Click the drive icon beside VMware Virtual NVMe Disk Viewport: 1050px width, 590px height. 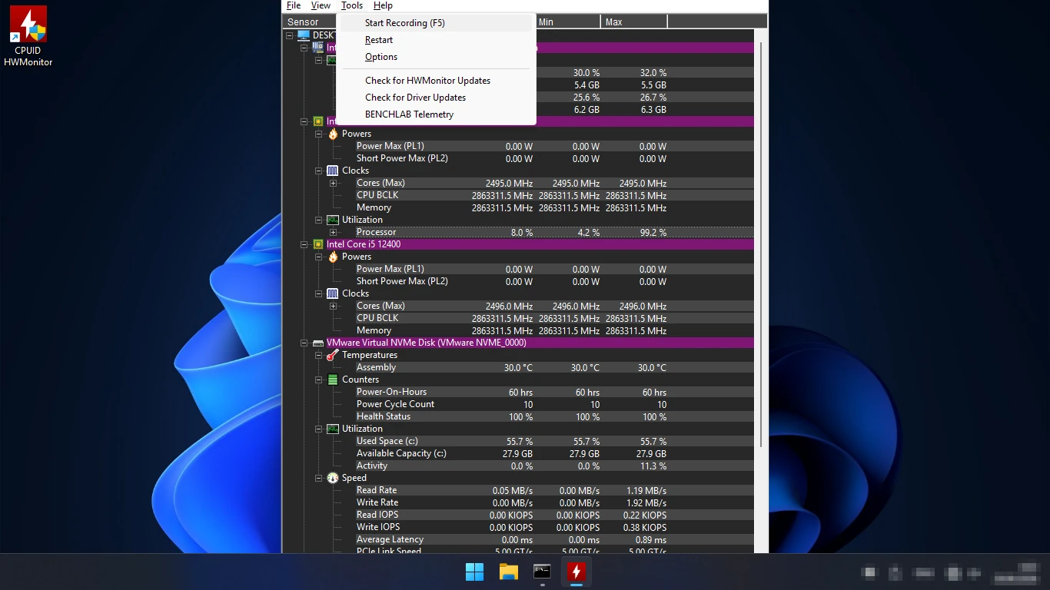[318, 343]
